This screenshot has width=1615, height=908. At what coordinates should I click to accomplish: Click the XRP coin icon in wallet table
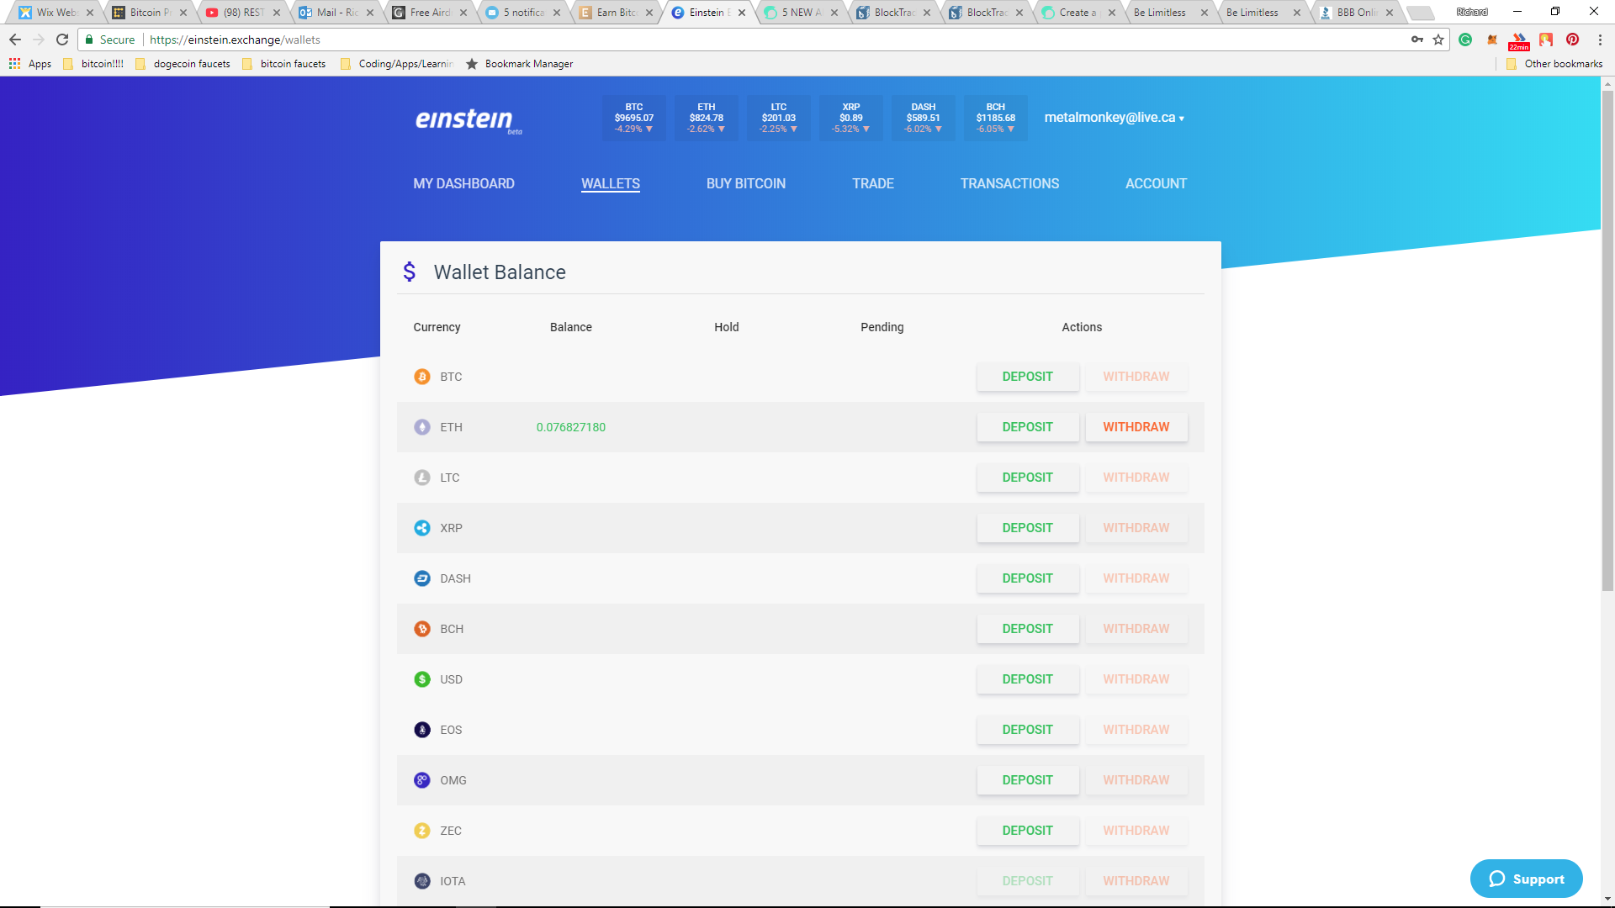(422, 528)
